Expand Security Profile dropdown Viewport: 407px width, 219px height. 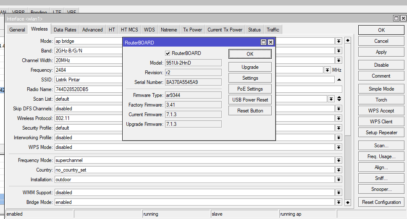click(339, 128)
